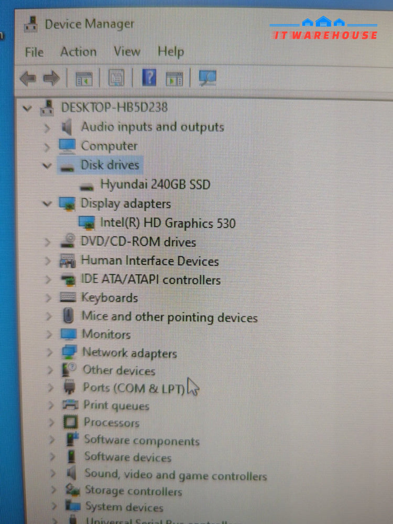Select the Hyundai 240GB SSD text label

pyautogui.click(x=156, y=184)
